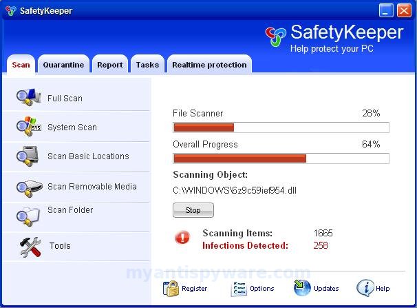The height and width of the screenshot is (308, 417).
Task: Open the Tools label
Action: 60,245
